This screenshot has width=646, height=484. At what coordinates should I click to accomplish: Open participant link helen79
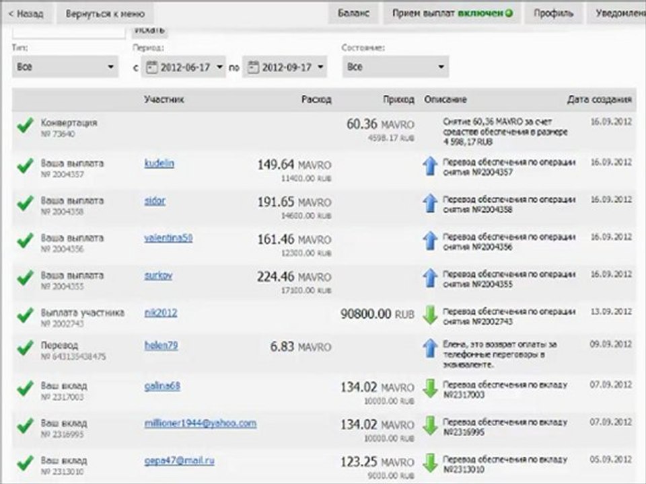[161, 346]
